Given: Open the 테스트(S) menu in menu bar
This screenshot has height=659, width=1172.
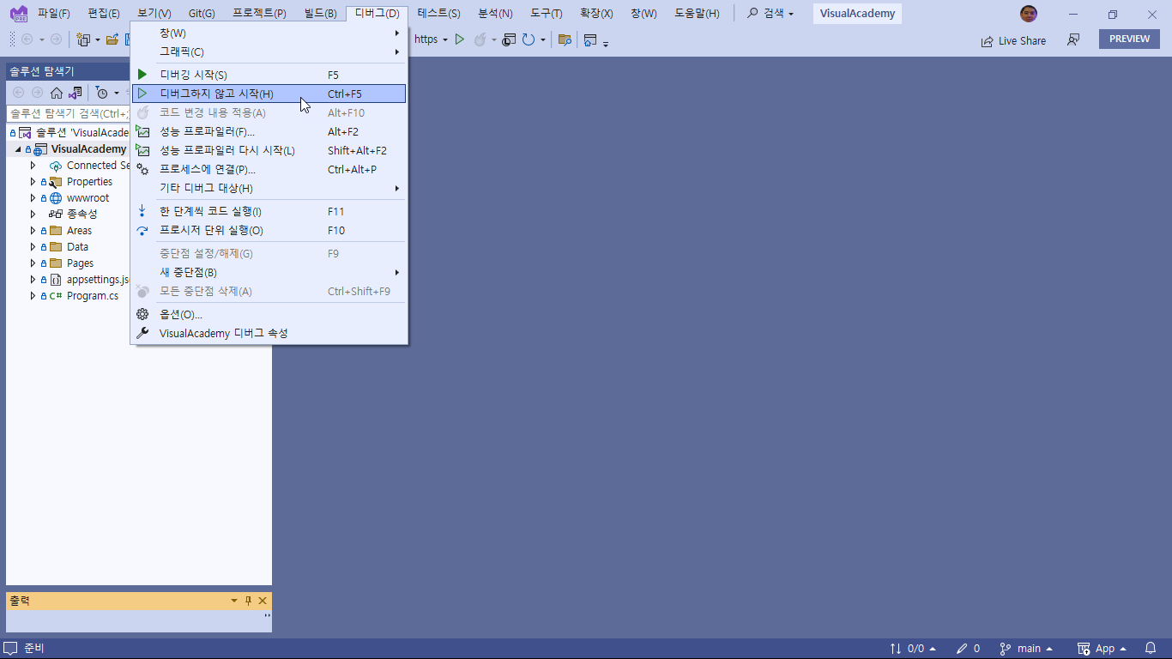Looking at the screenshot, I should (x=438, y=14).
